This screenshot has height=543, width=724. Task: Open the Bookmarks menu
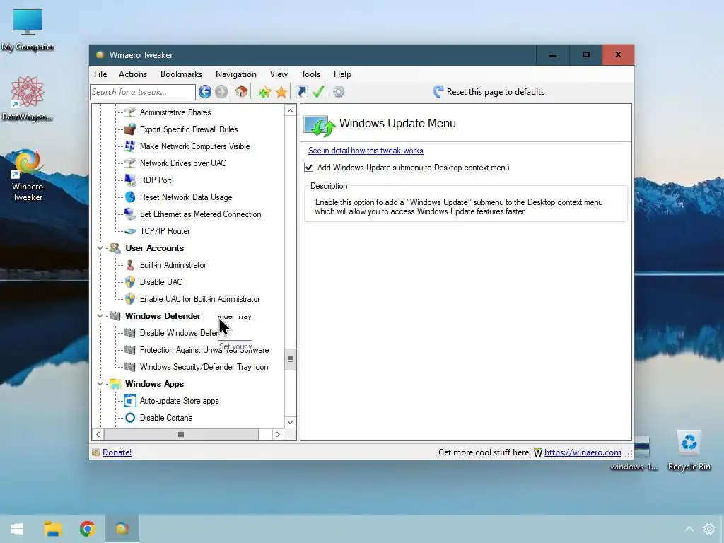click(x=181, y=74)
